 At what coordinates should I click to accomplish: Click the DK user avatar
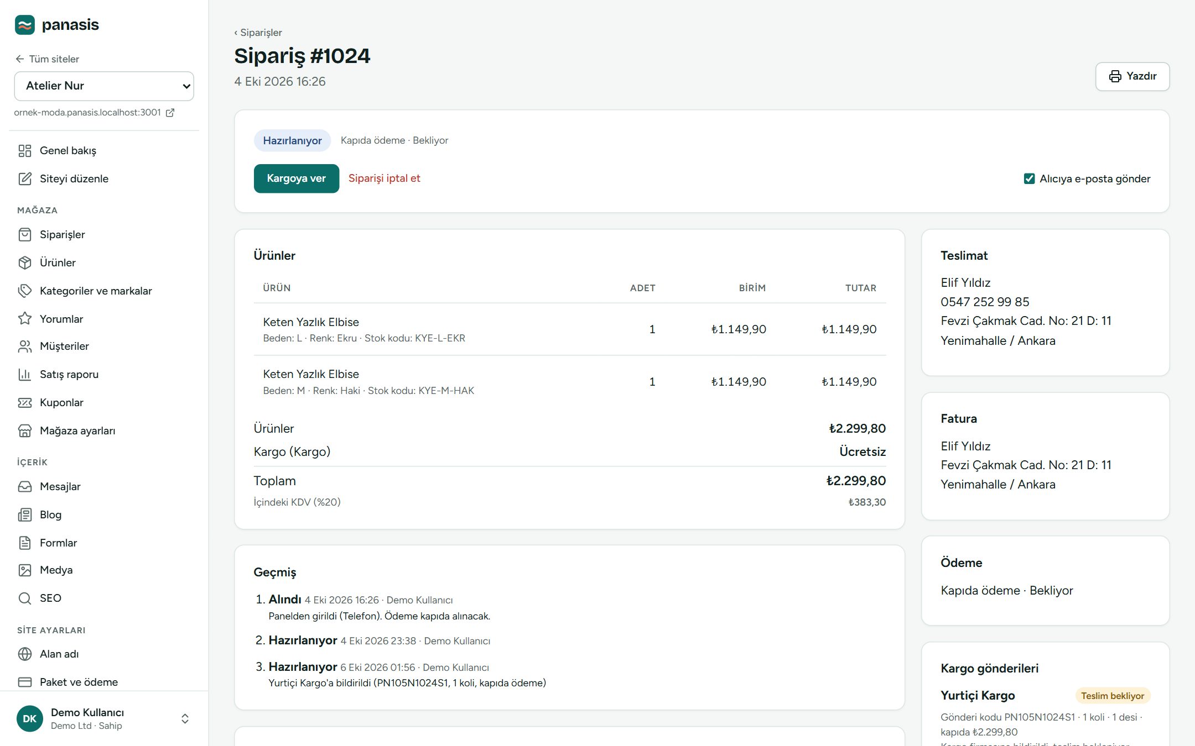click(30, 718)
